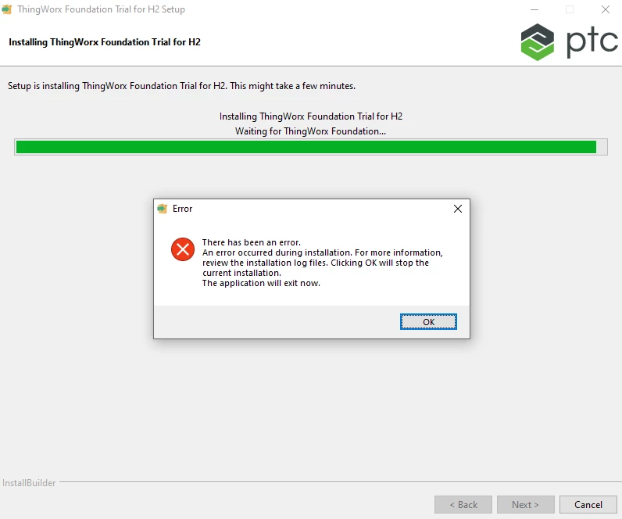Image resolution: width=622 pixels, height=519 pixels.
Task: Click the 'Error' dialog title text
Action: (x=183, y=209)
